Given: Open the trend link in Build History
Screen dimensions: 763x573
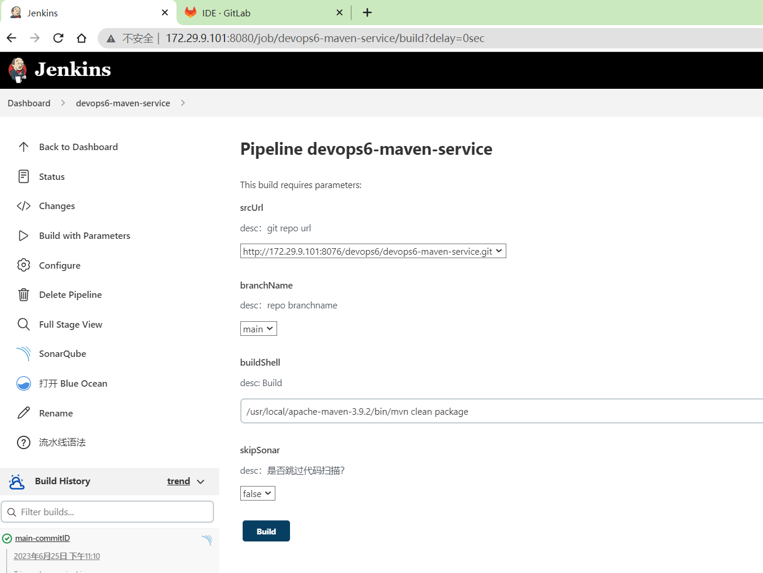Looking at the screenshot, I should 178,481.
